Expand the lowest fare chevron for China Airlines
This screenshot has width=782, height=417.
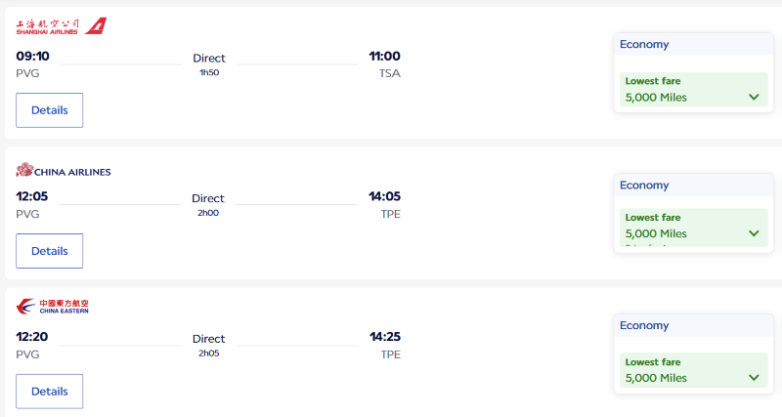754,233
